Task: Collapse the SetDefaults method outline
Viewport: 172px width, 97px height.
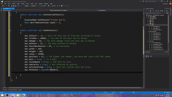Action: (x=10, y=30)
